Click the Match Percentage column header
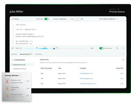This screenshot has height=104, width=131. point(46,68)
